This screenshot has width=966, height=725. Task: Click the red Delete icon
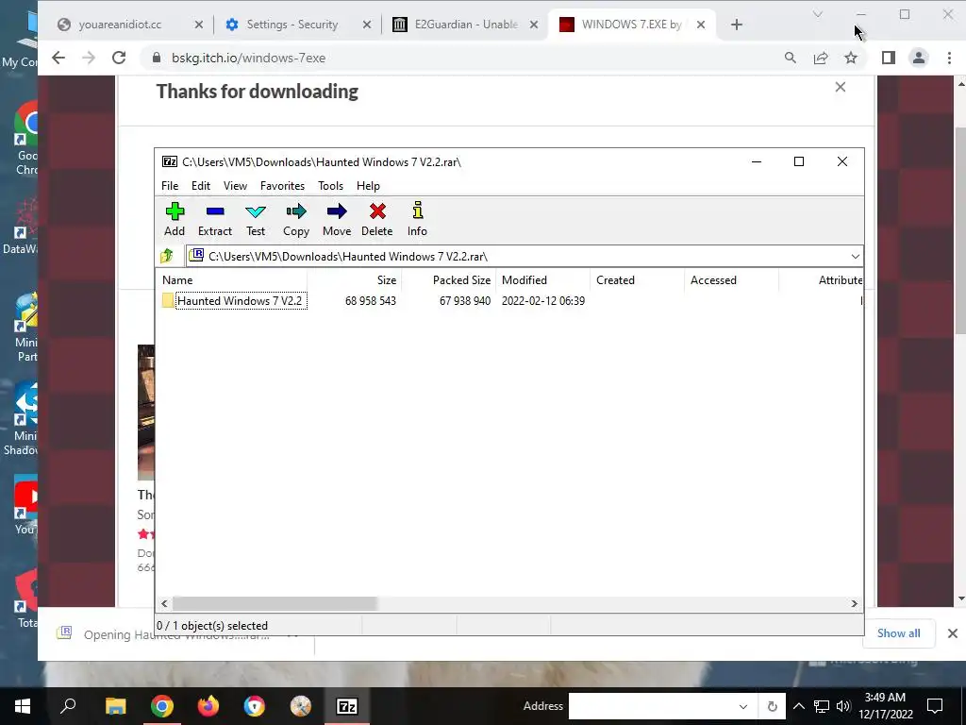(377, 219)
